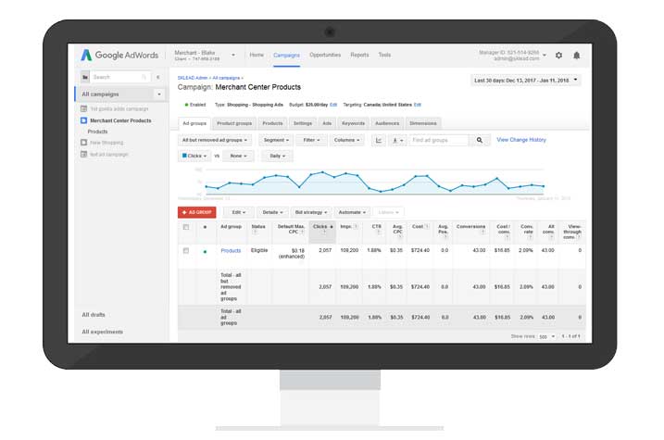Click the magnifier search button

tap(480, 140)
